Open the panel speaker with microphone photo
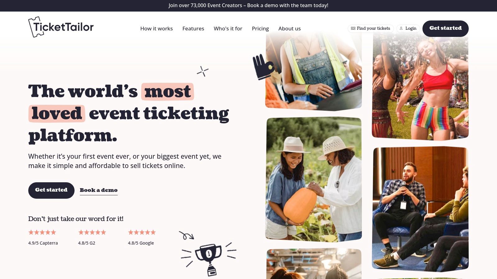 pos(420,209)
